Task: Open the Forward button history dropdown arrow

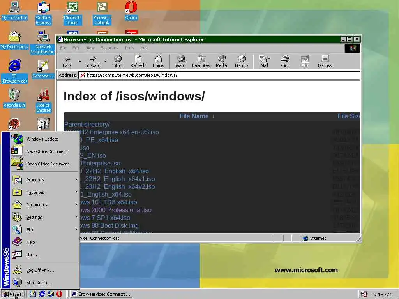Action: tap(105, 61)
